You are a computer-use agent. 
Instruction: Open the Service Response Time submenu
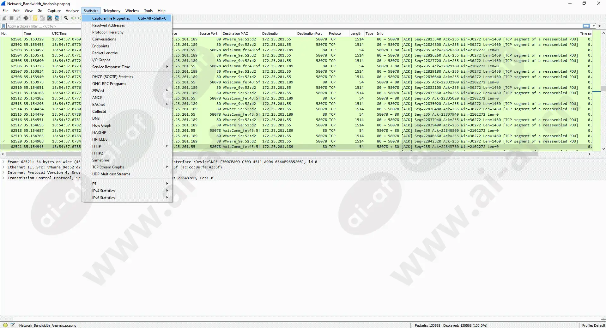click(127, 67)
